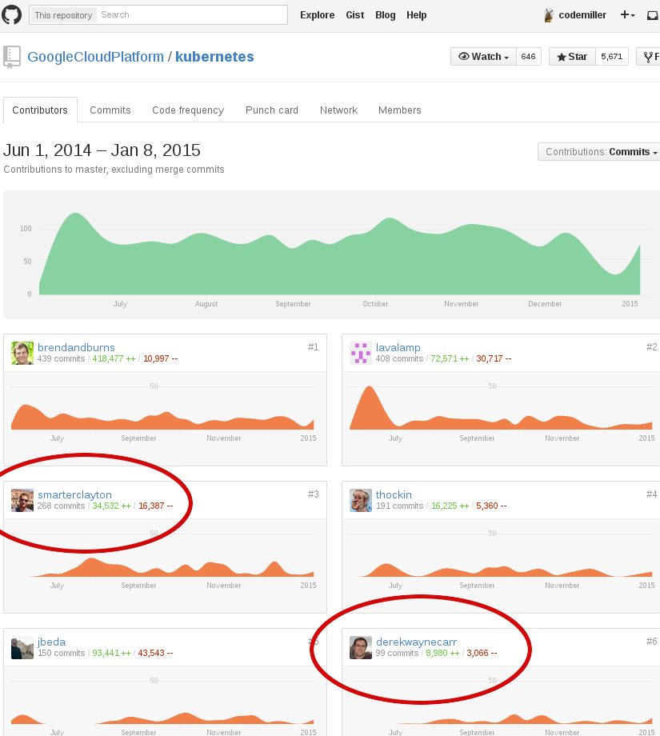
Task: Open the repository book icon
Action: 12,57
